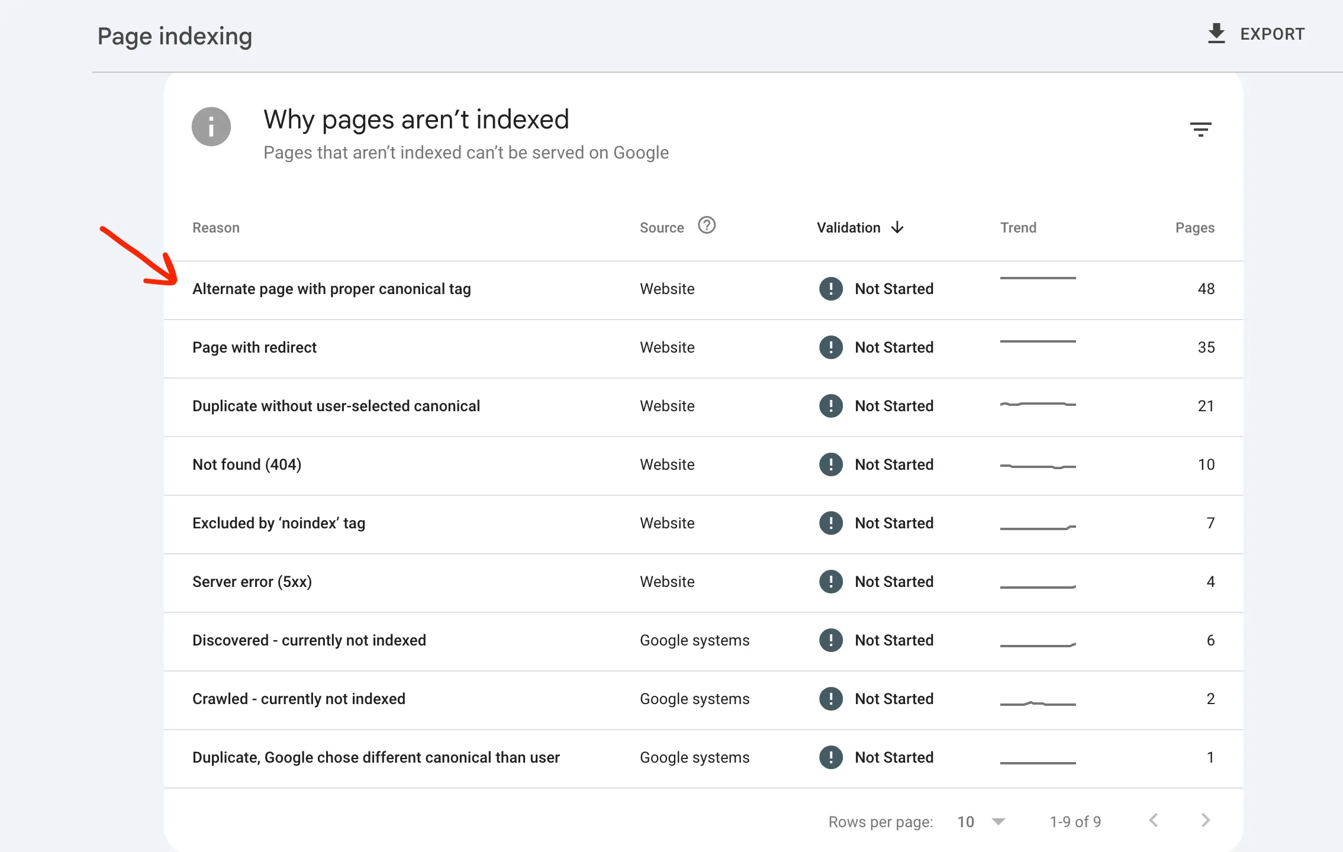Click Google systems in Crawled row
Viewport: 1343px width, 852px height.
(694, 699)
